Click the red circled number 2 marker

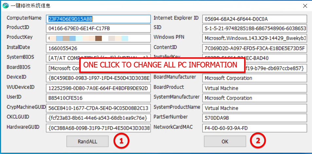(x=258, y=141)
